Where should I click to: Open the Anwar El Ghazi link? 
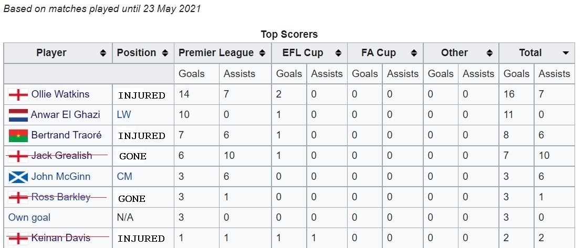coord(65,114)
